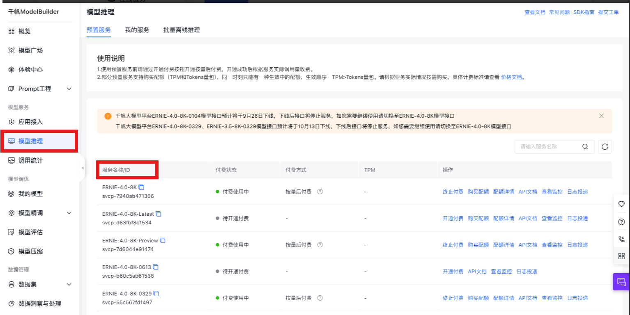The image size is (630, 315).
Task: Click the heart favorite icon on right rail
Action: point(621,204)
